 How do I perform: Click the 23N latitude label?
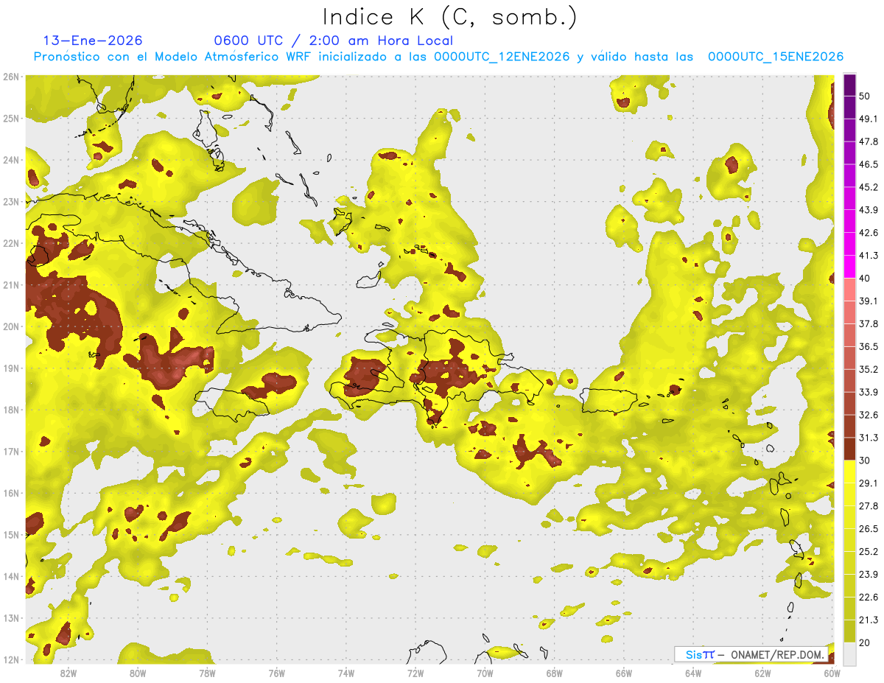11,201
